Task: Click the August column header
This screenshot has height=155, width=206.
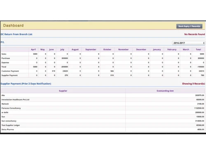Action: (75, 50)
